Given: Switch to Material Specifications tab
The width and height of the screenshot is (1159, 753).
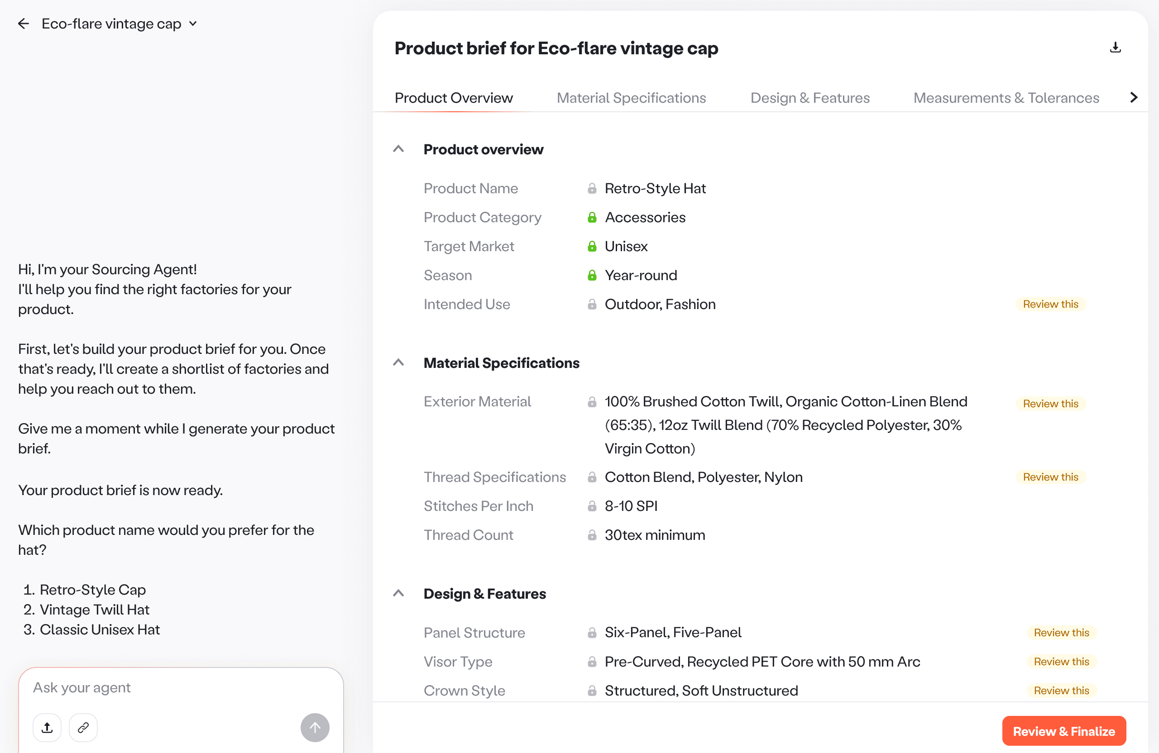Looking at the screenshot, I should click(x=631, y=98).
